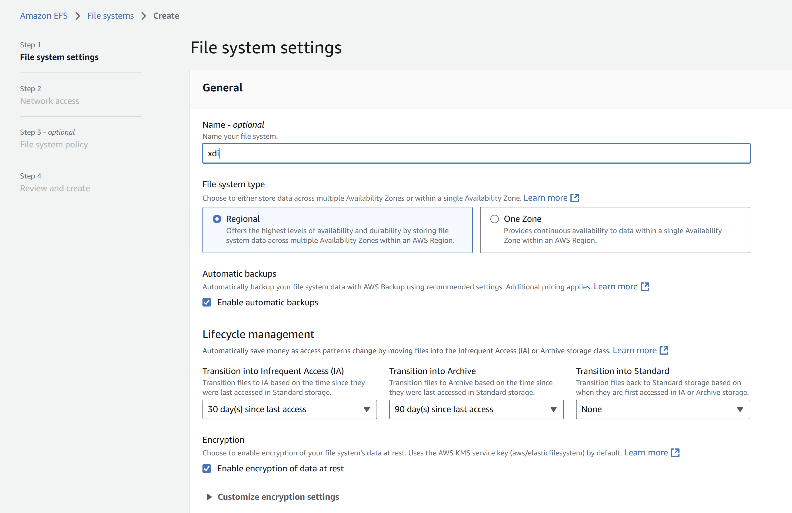Click external link icon beside Lifecycle management Learn more
The height and width of the screenshot is (513, 792).
664,350
